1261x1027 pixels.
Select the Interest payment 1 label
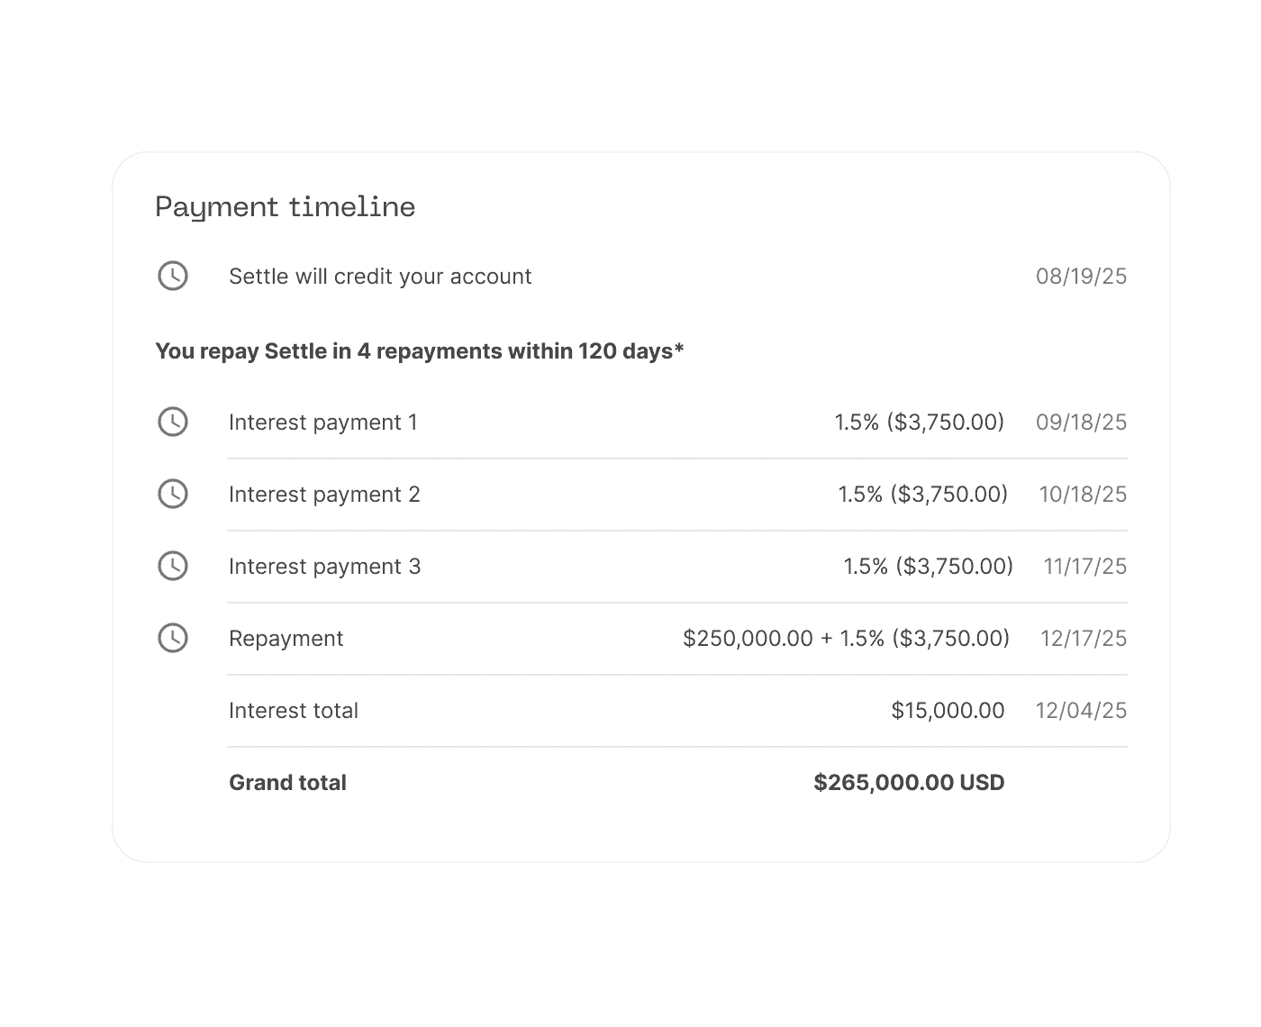[x=323, y=423]
